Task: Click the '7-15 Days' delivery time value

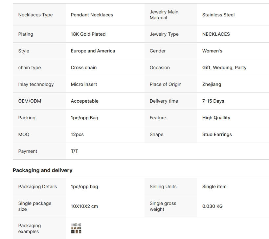Action: click(x=213, y=101)
